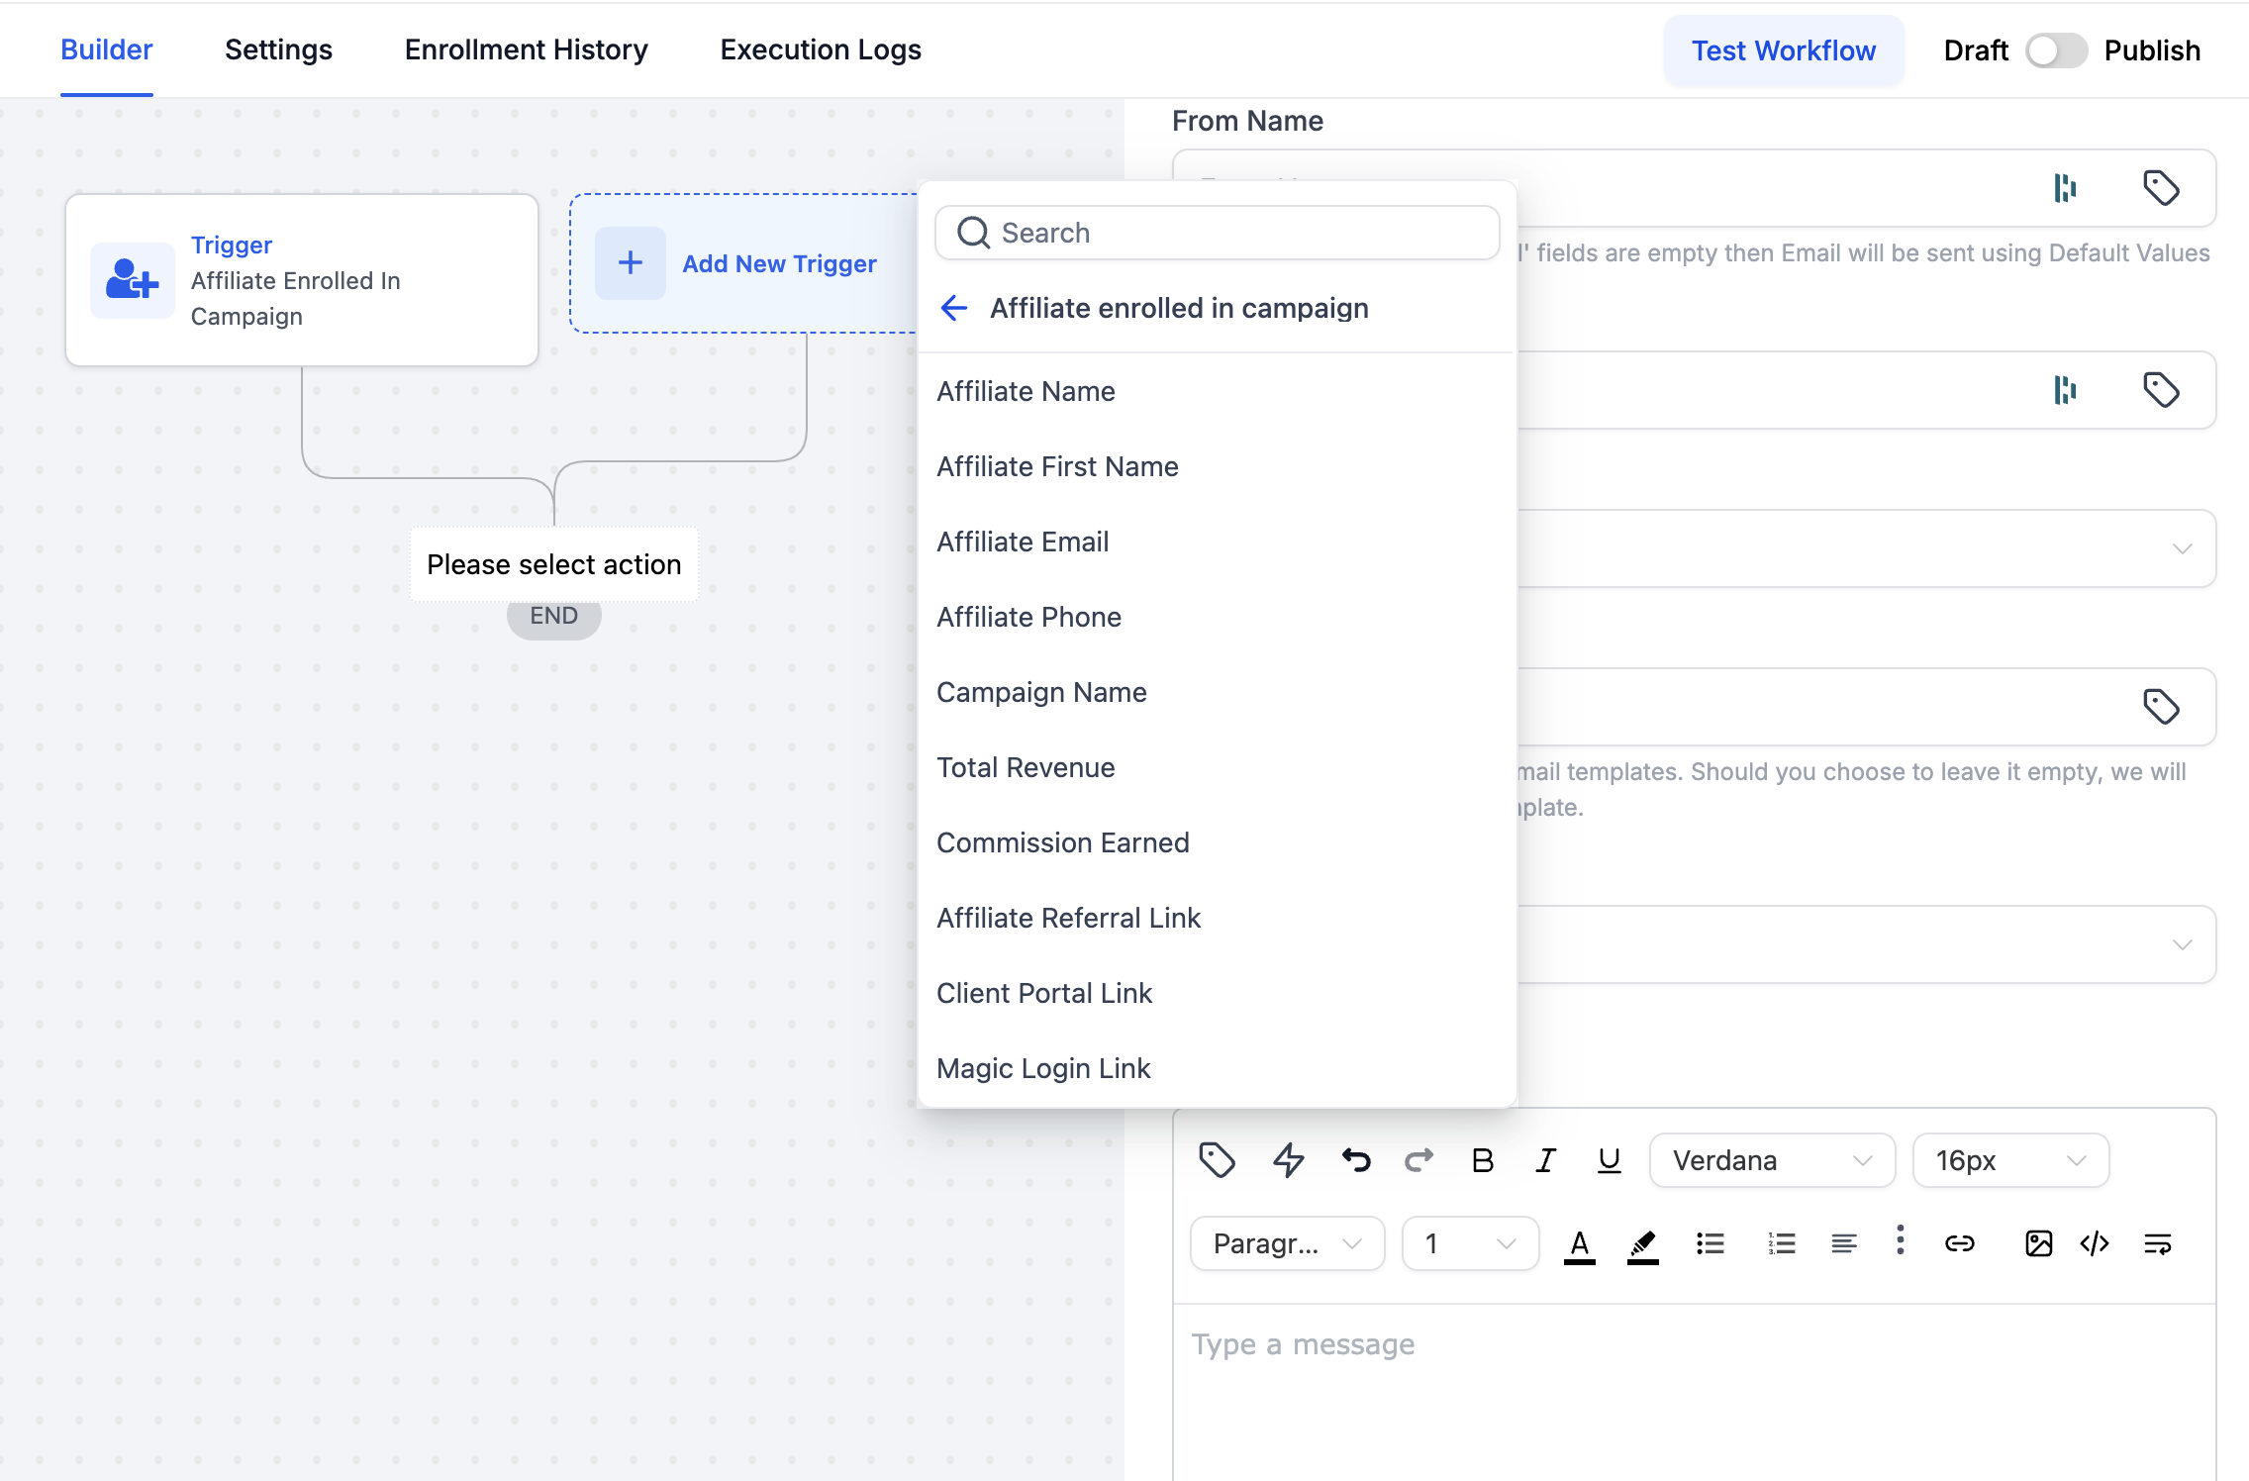Open the text color picker

(1579, 1243)
